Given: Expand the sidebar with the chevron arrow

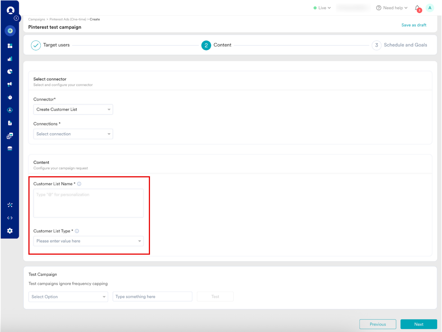Looking at the screenshot, I should (x=16, y=18).
